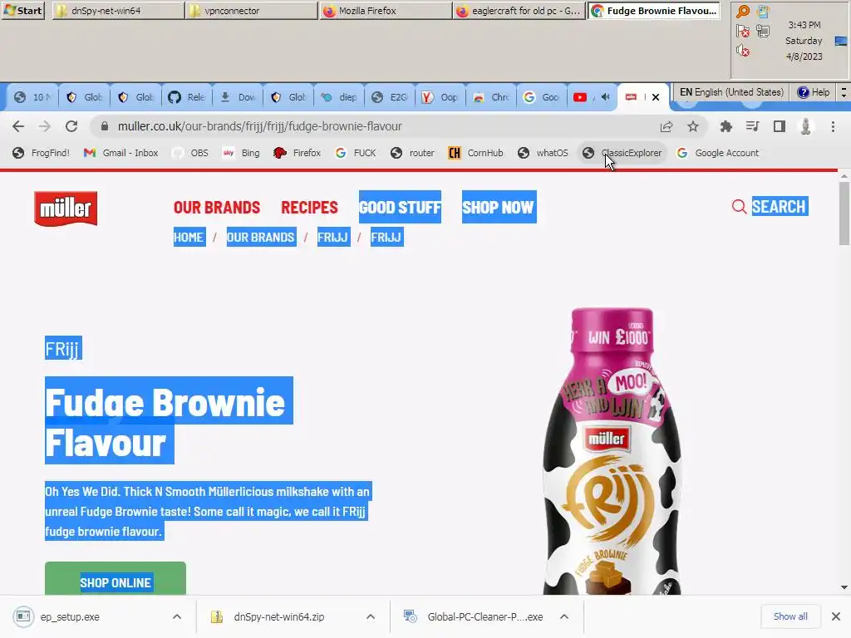
Task: Switch to the E2G tab
Action: click(391, 97)
